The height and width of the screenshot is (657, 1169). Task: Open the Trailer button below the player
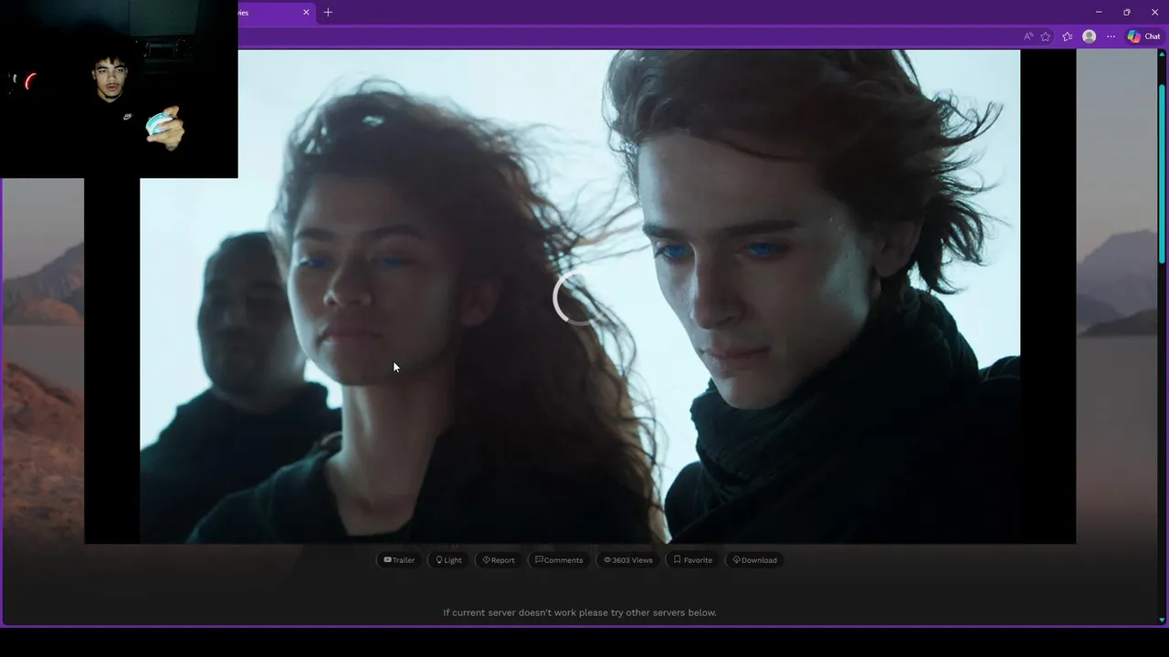point(399,560)
